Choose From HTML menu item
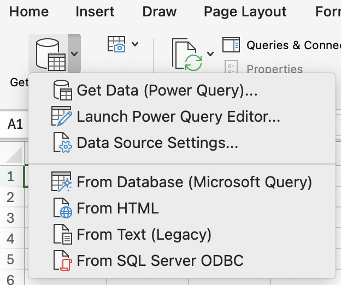Image resolution: width=341 pixels, height=285 pixels. (182, 209)
